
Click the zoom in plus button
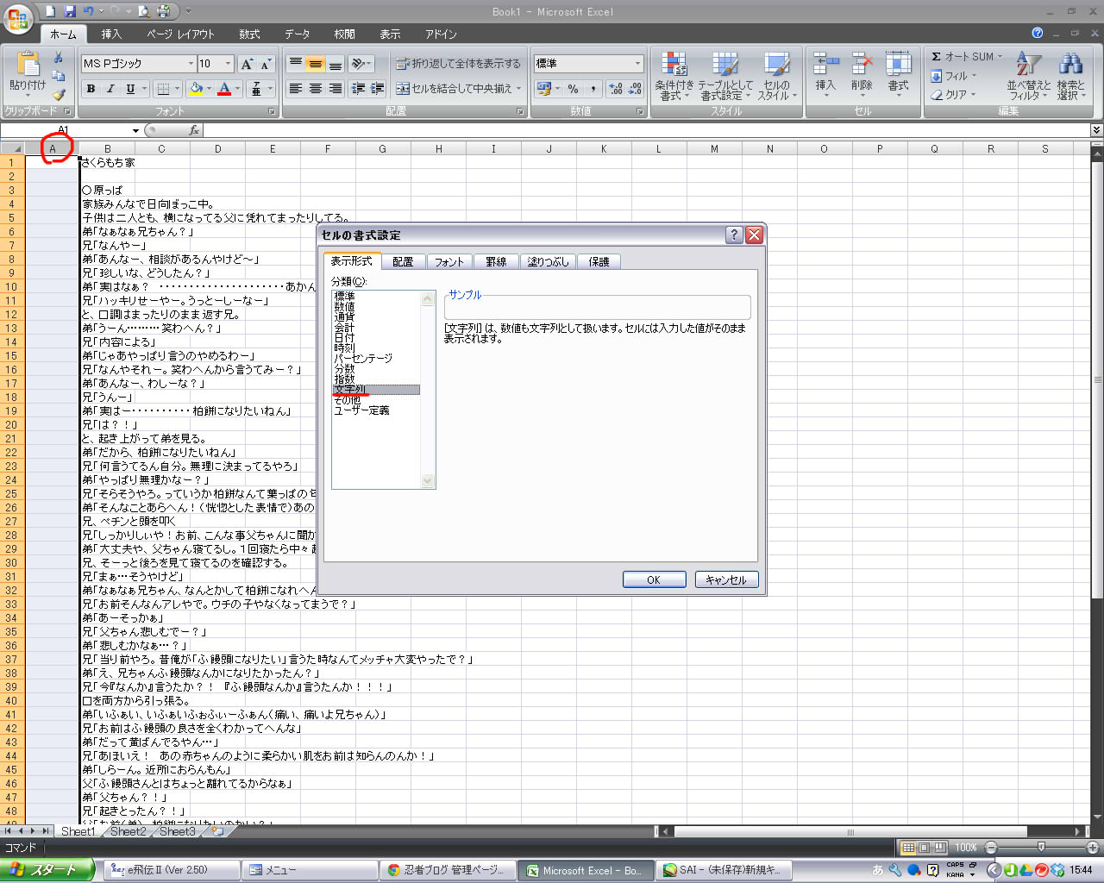pos(1093,848)
